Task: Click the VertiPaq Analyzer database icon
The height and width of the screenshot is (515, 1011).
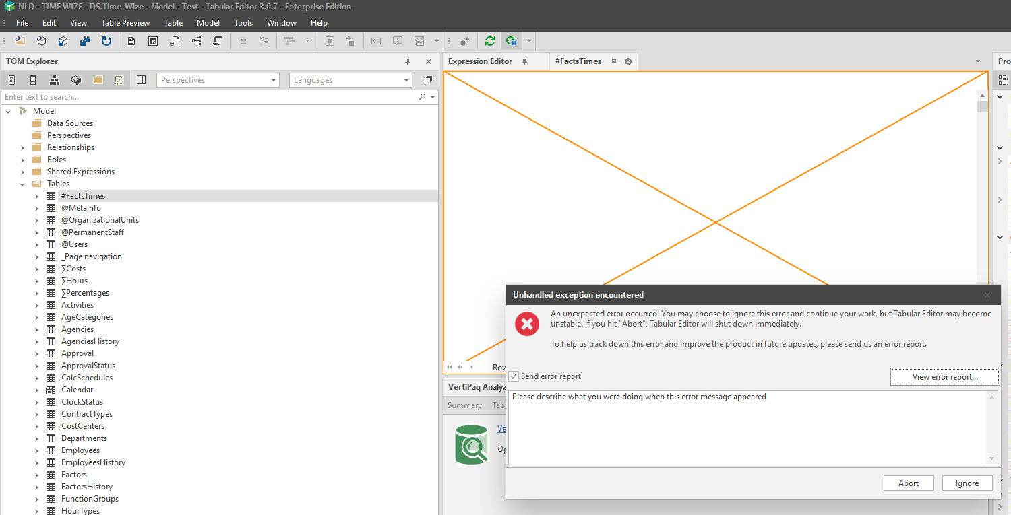Action: point(471,444)
